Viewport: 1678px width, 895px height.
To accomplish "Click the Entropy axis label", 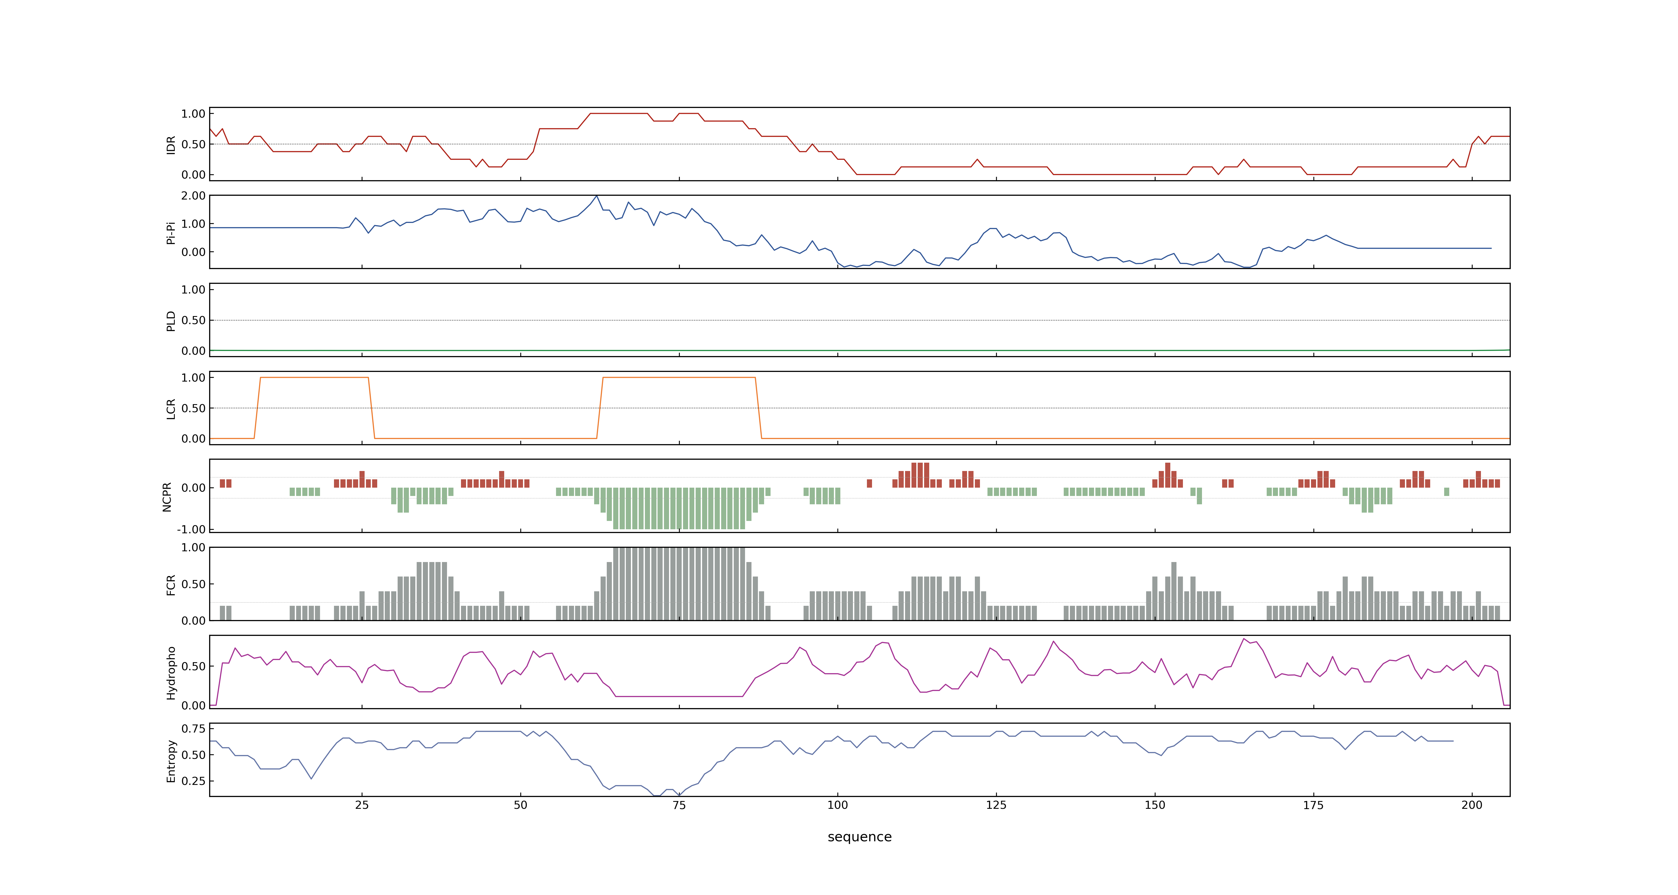I will [x=171, y=760].
